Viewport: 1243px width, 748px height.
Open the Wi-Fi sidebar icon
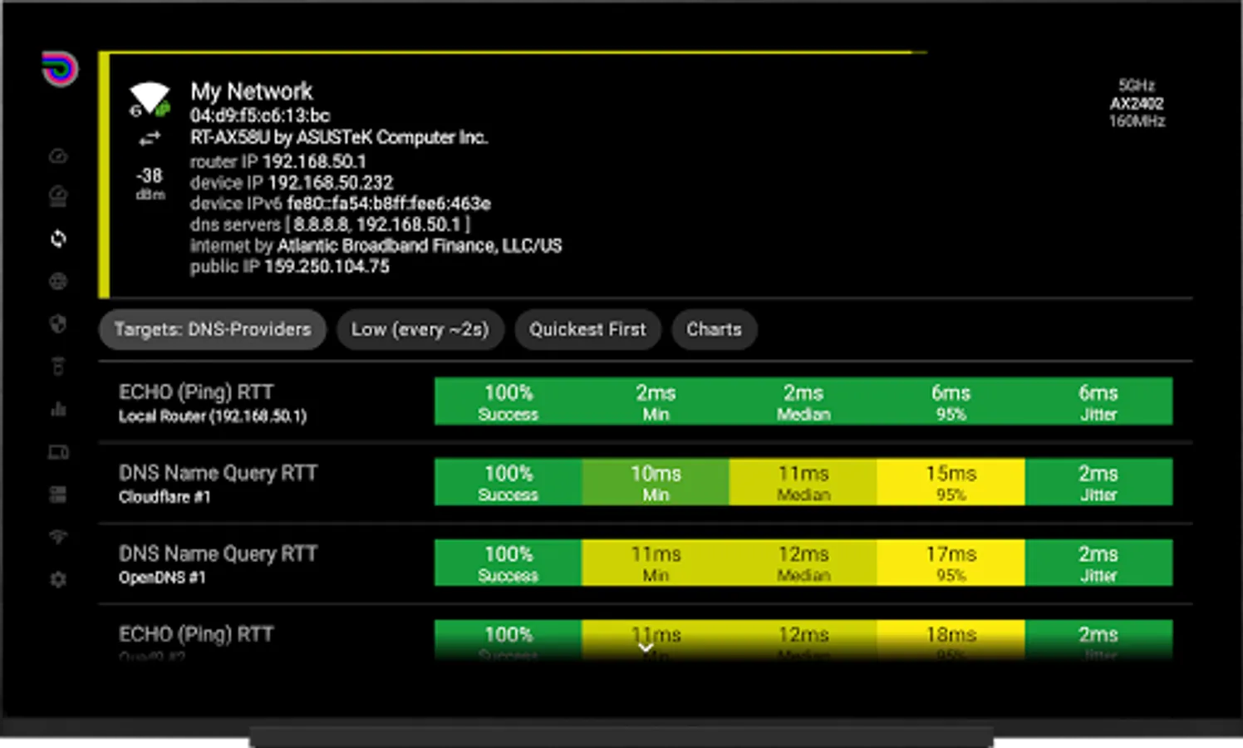point(58,537)
